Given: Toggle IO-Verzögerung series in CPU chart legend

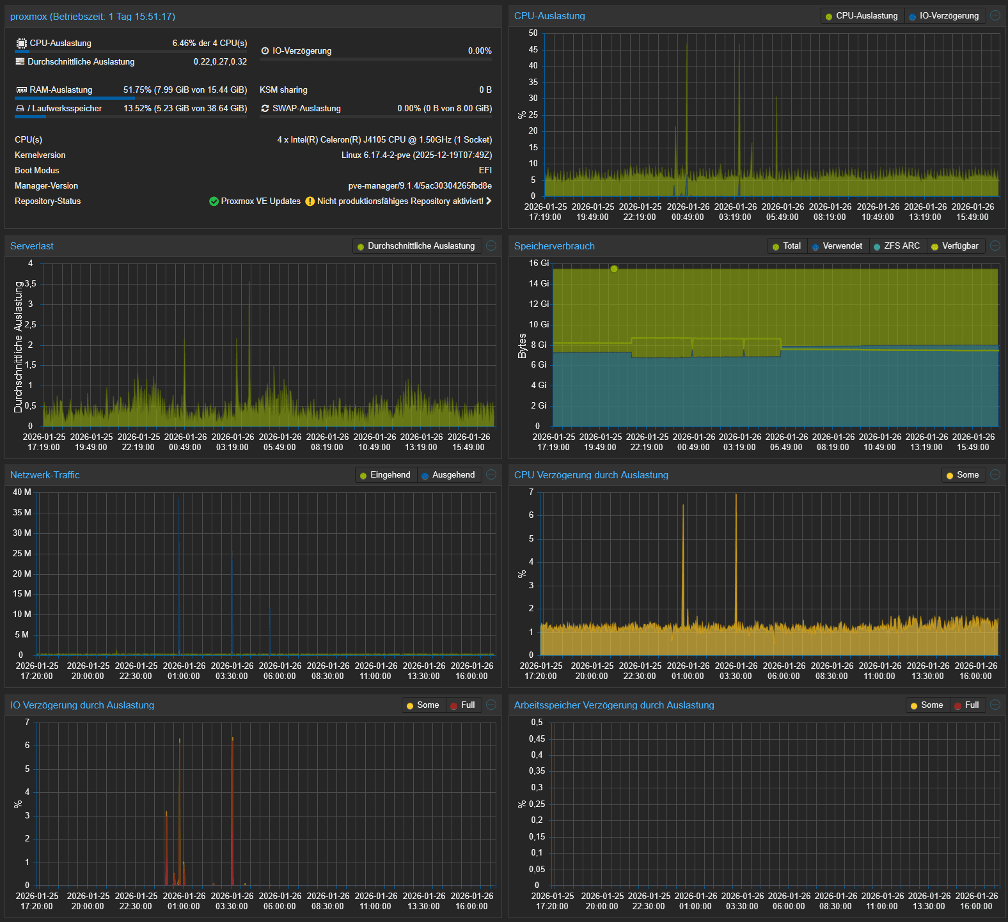Looking at the screenshot, I should pos(944,16).
